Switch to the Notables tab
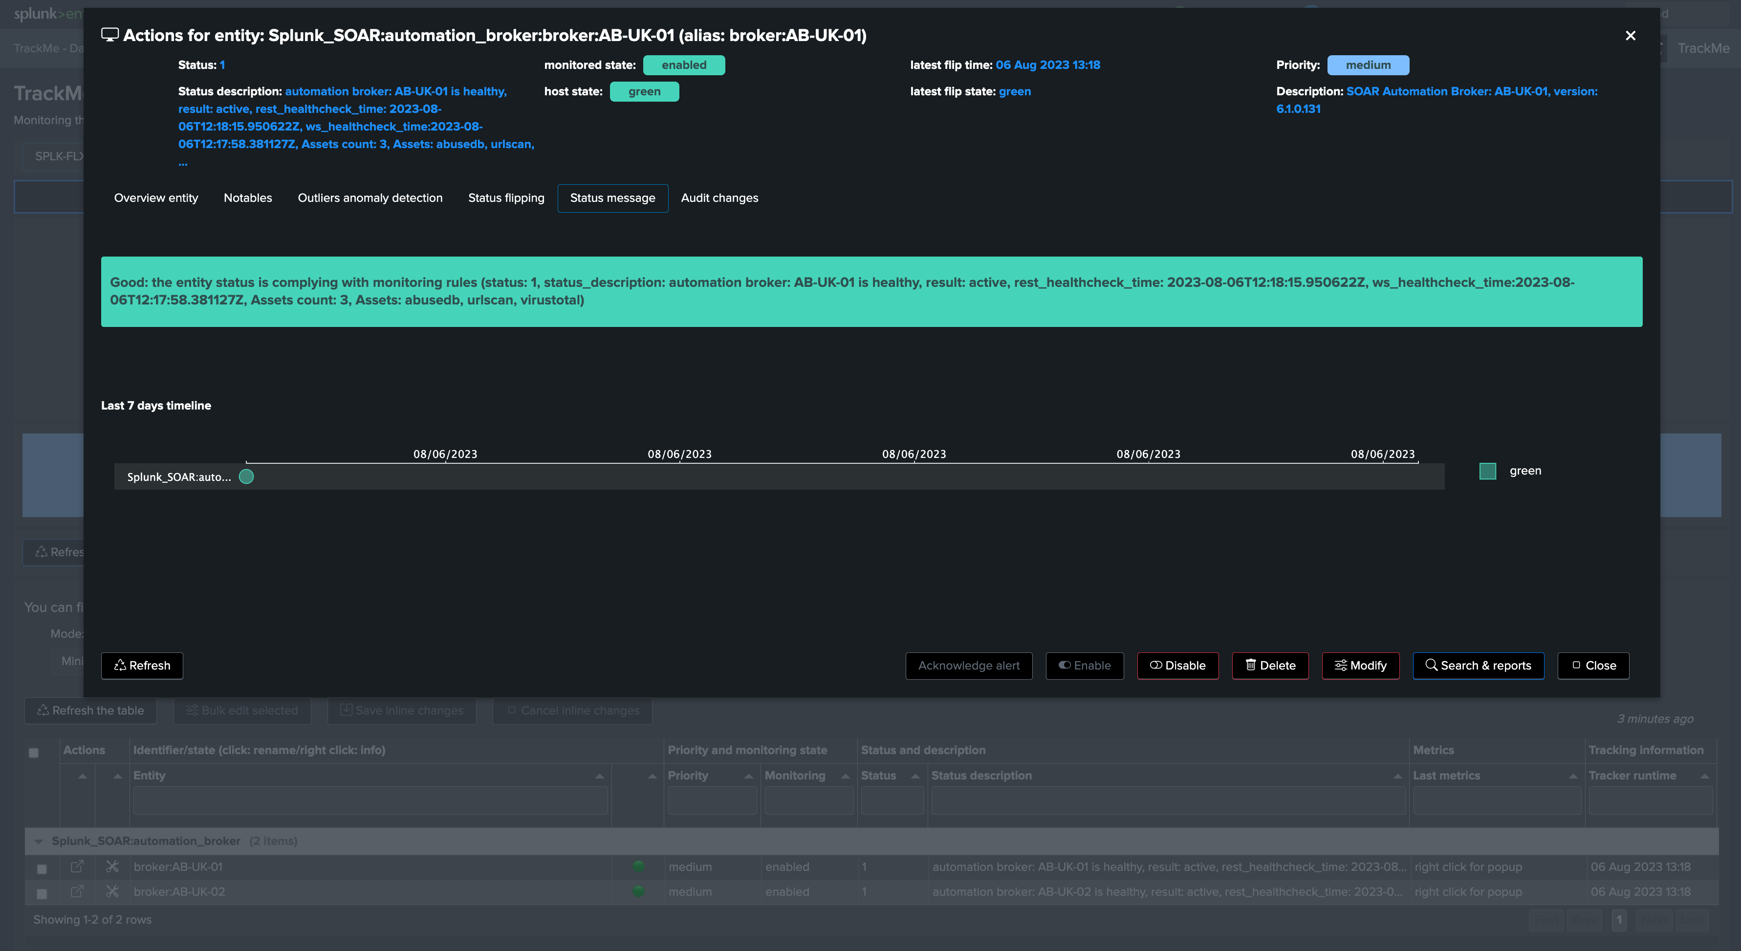This screenshot has height=951, width=1741. click(x=248, y=198)
